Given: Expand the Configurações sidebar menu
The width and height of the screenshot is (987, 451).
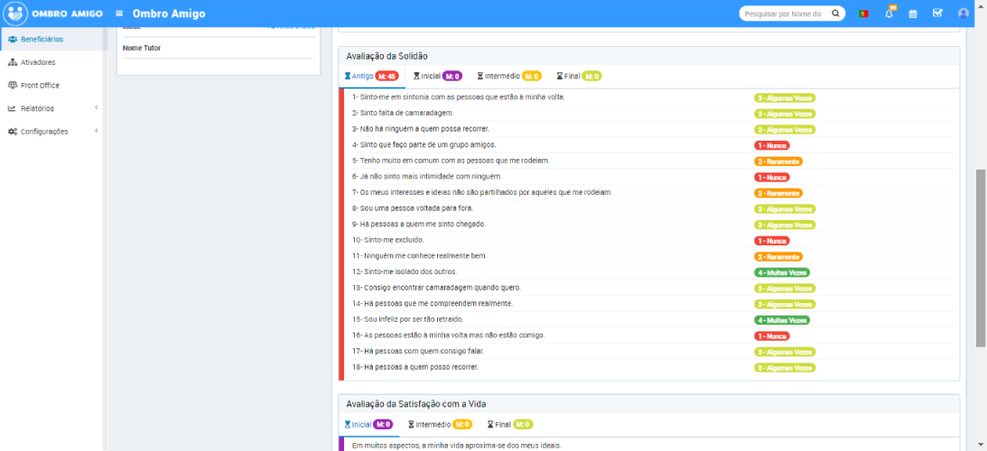Looking at the screenshot, I should point(51,131).
